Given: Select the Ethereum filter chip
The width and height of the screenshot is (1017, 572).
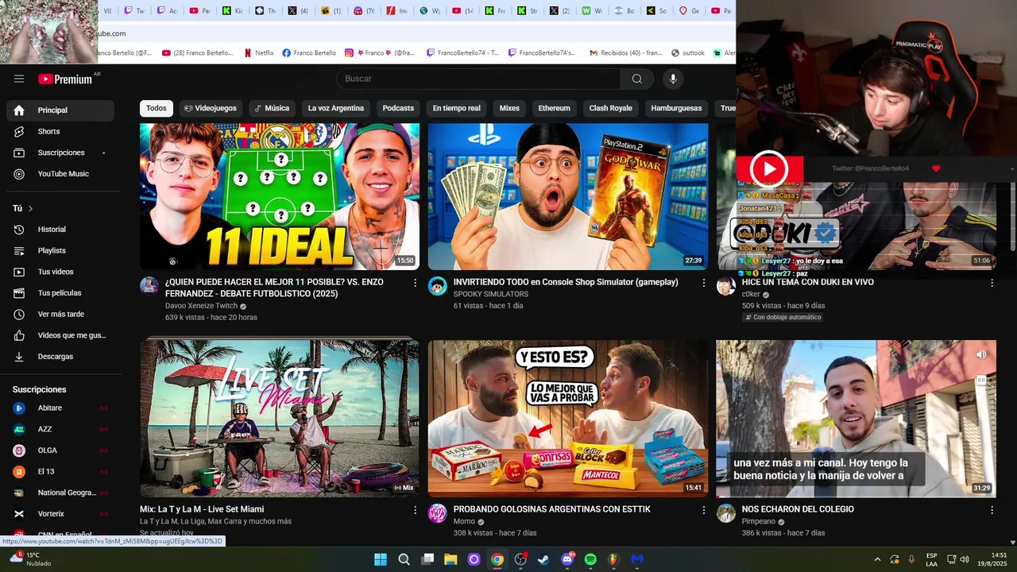Looking at the screenshot, I should tap(555, 108).
